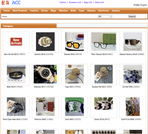Open the Shoes Link at top
148x134 pixels.
(99, 2)
